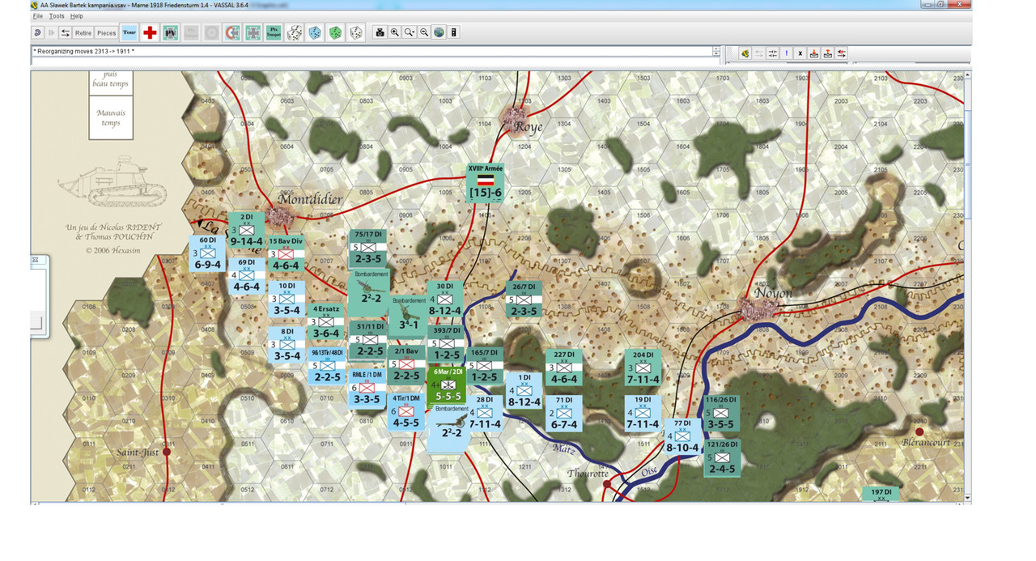Select the 69 DI 4-6-4 counter
The image size is (1036, 561).
[x=247, y=276]
